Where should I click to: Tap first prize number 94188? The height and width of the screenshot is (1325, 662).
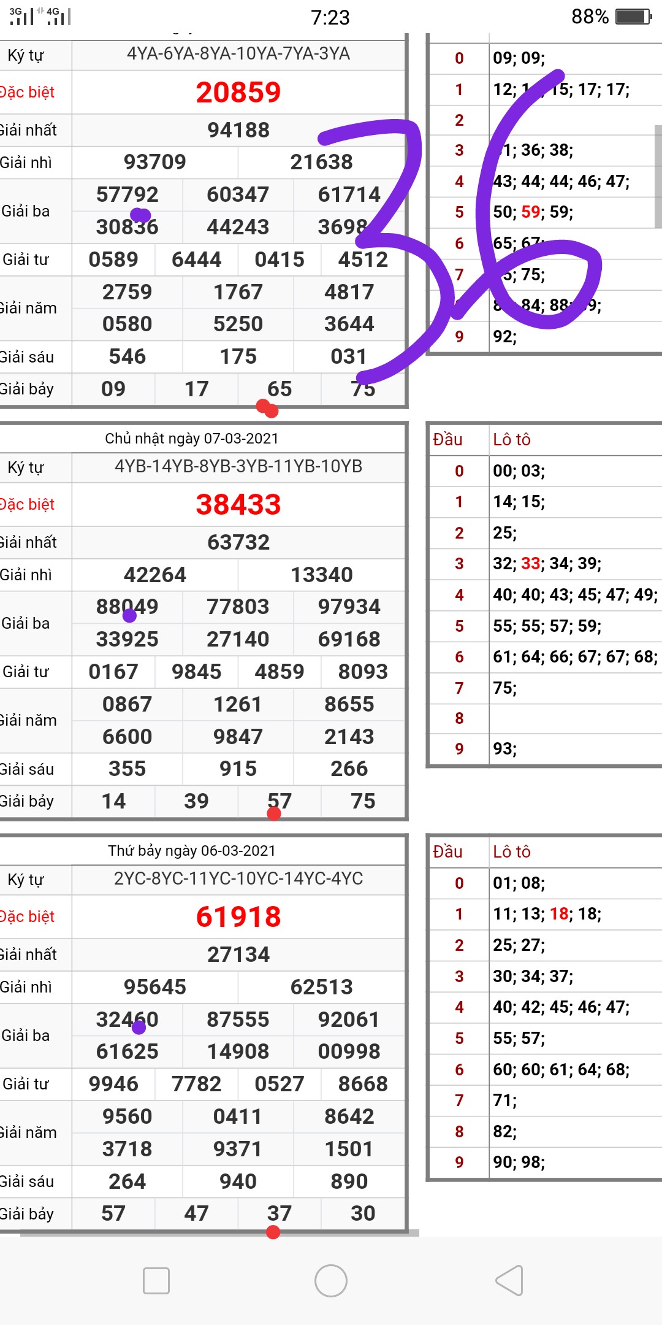(x=238, y=130)
